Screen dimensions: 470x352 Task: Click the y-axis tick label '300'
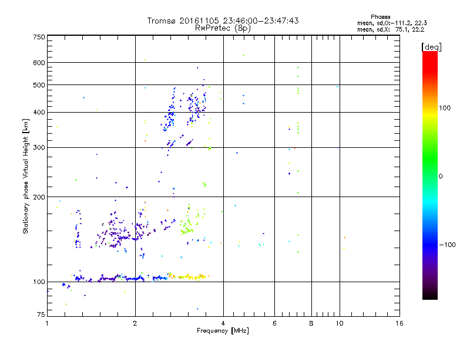point(39,148)
